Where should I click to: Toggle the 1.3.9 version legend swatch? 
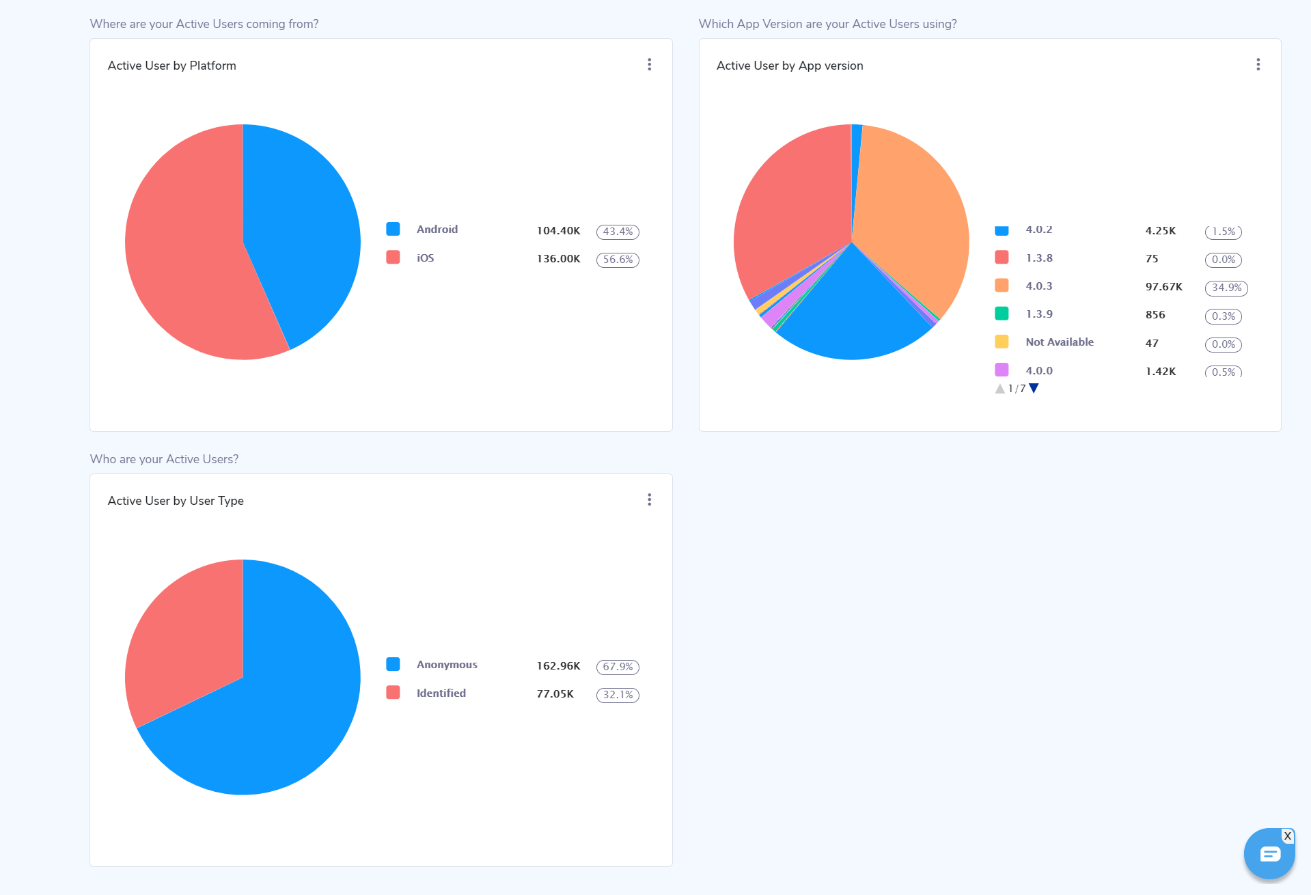(x=1002, y=314)
